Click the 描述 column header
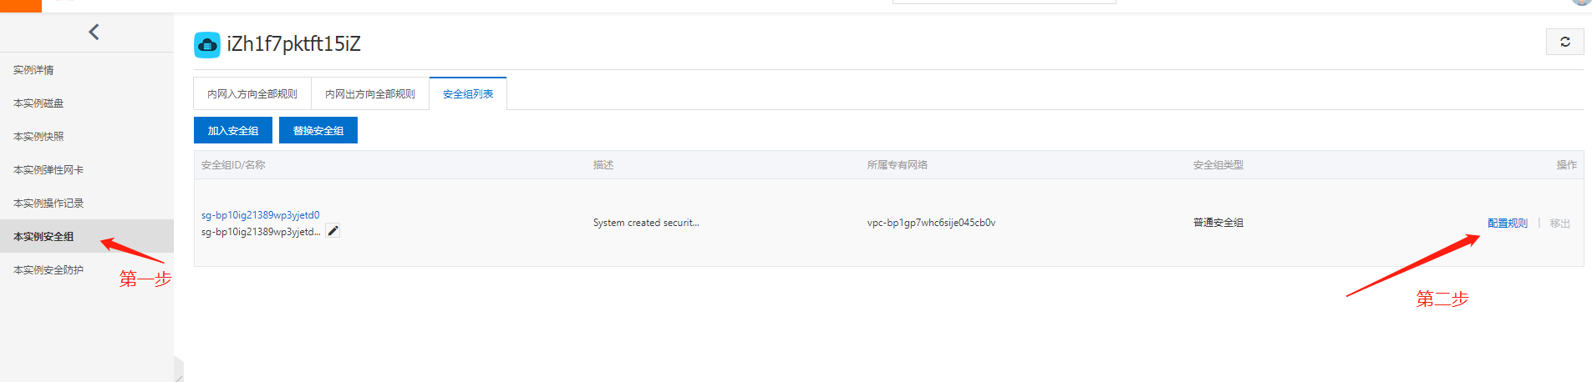The height and width of the screenshot is (382, 1592). pos(603,165)
